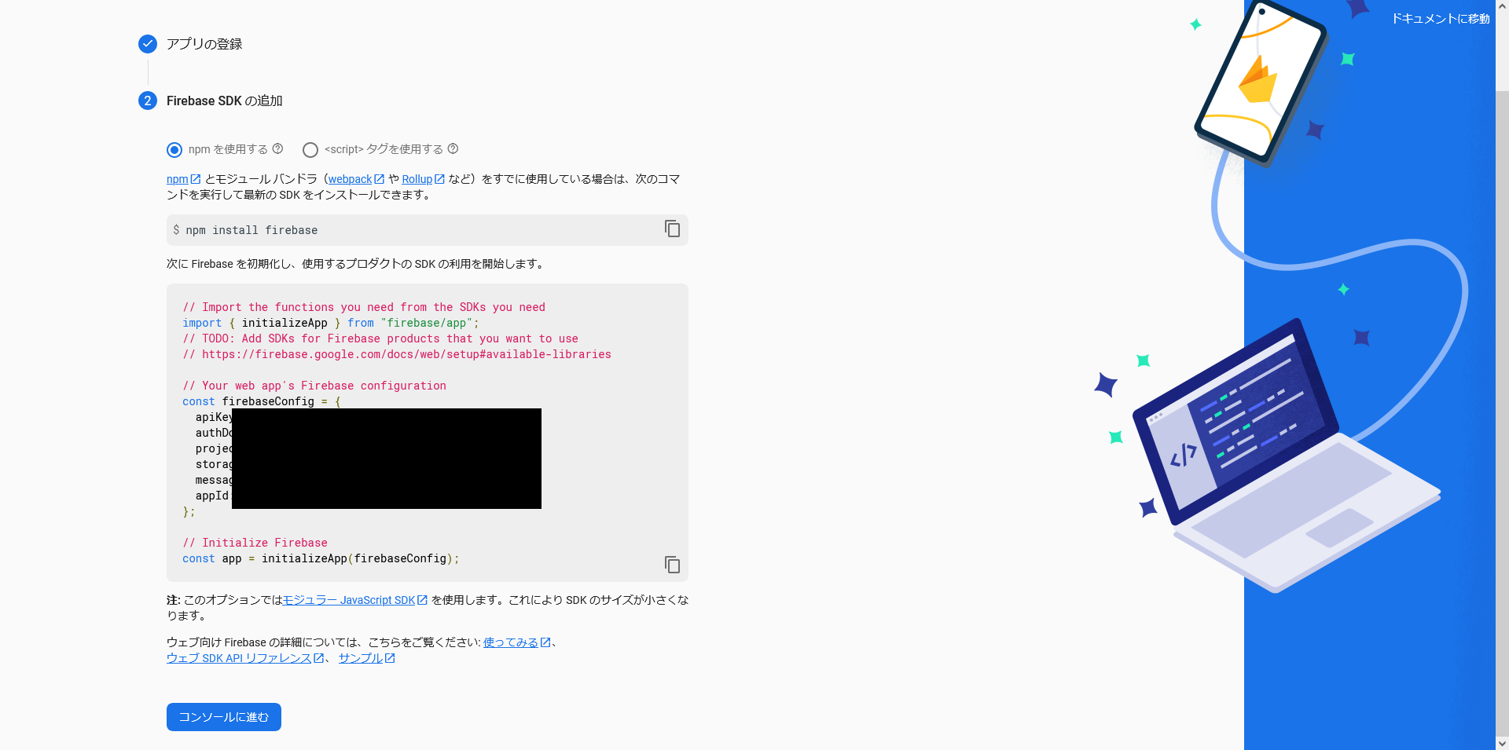Copy the npm install firebase command
The height and width of the screenshot is (750, 1509).
[x=672, y=229]
